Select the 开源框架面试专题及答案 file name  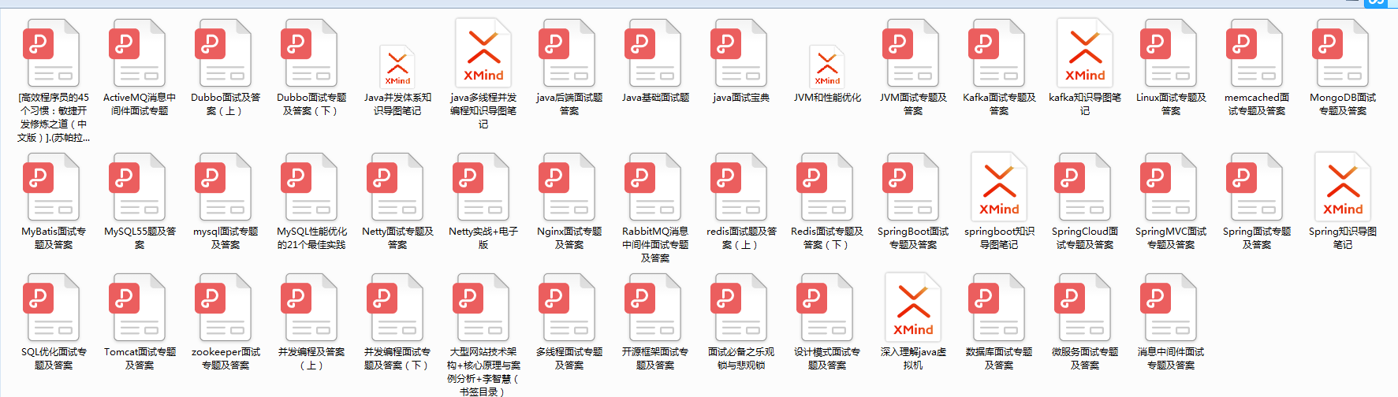coord(655,358)
